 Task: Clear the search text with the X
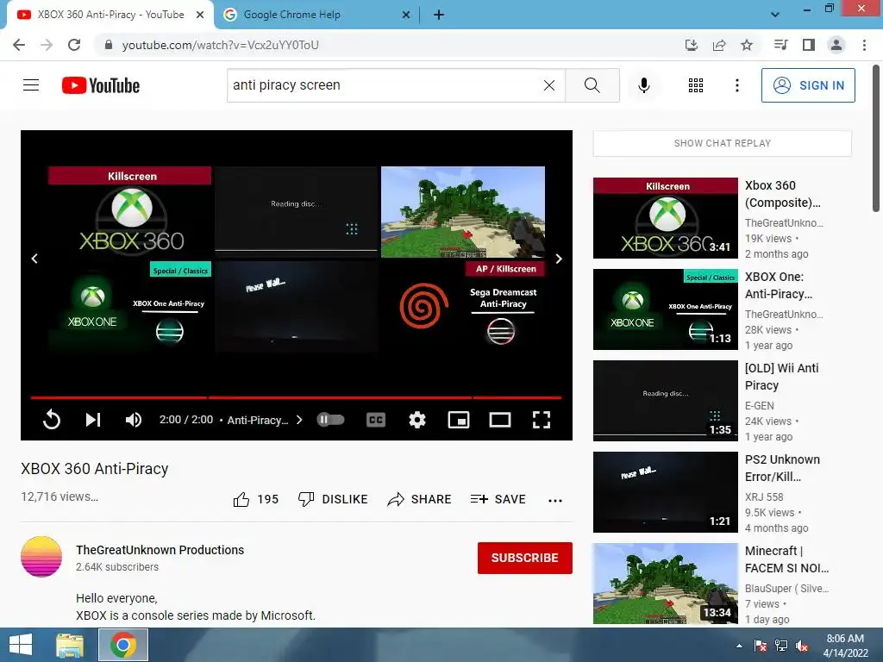point(549,85)
